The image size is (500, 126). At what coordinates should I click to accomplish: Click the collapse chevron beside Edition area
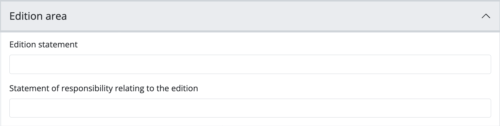[x=486, y=16]
